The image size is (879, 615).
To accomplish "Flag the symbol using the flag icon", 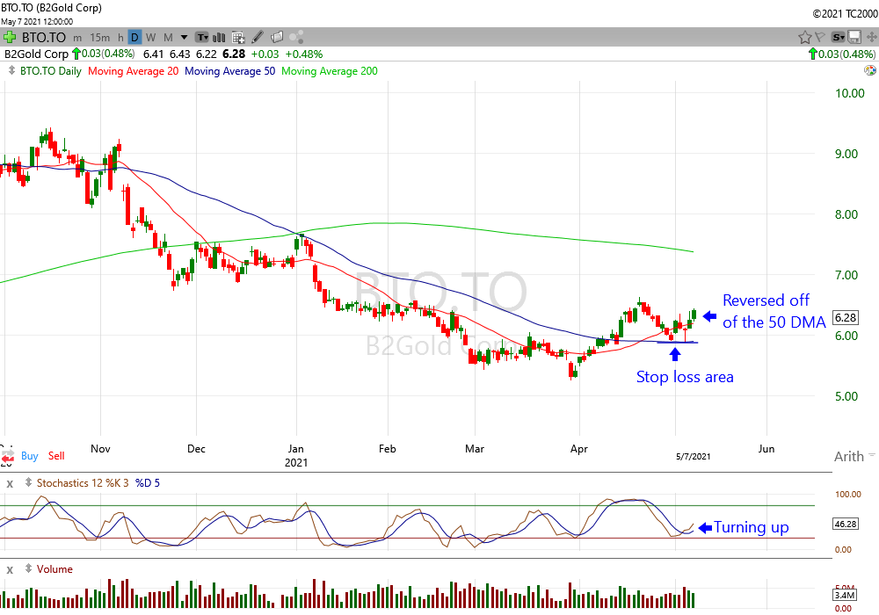I will 820,38.
